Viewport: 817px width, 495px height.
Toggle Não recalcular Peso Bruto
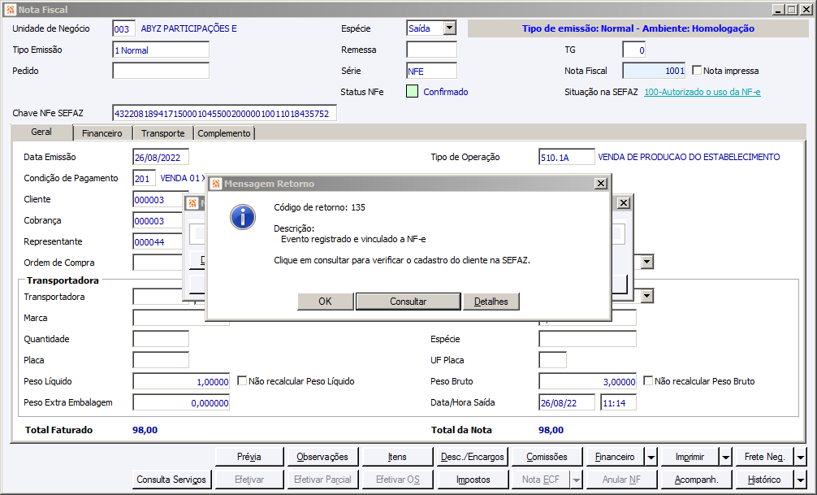pos(648,380)
